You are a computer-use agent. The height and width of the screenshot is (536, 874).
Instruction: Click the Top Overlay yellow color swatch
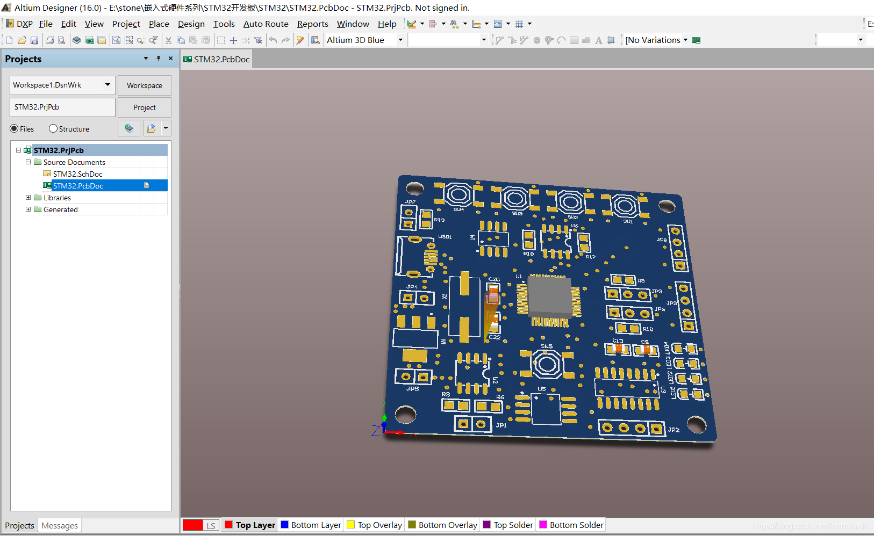pyautogui.click(x=351, y=525)
